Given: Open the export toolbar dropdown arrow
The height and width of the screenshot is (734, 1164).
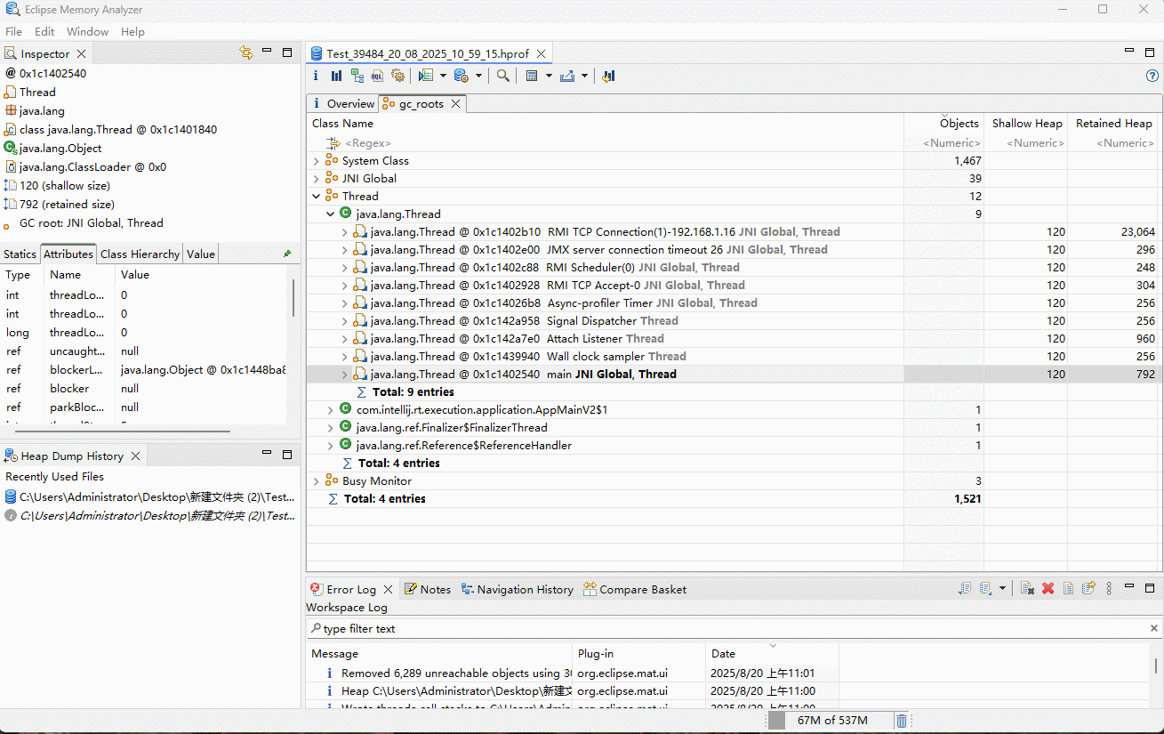Looking at the screenshot, I should click(x=584, y=77).
